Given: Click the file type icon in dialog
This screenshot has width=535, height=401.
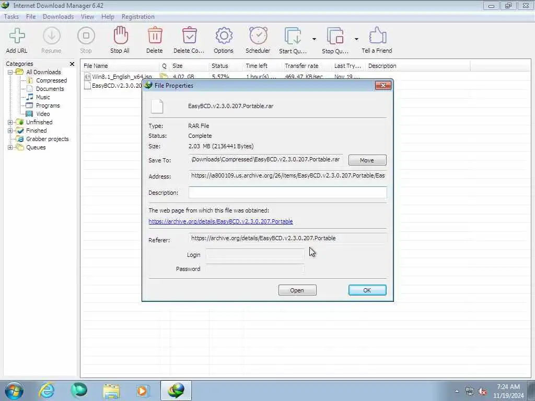Looking at the screenshot, I should pos(157,107).
